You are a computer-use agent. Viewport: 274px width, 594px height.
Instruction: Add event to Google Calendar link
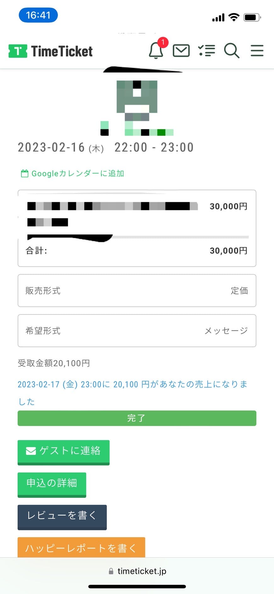[x=77, y=173]
